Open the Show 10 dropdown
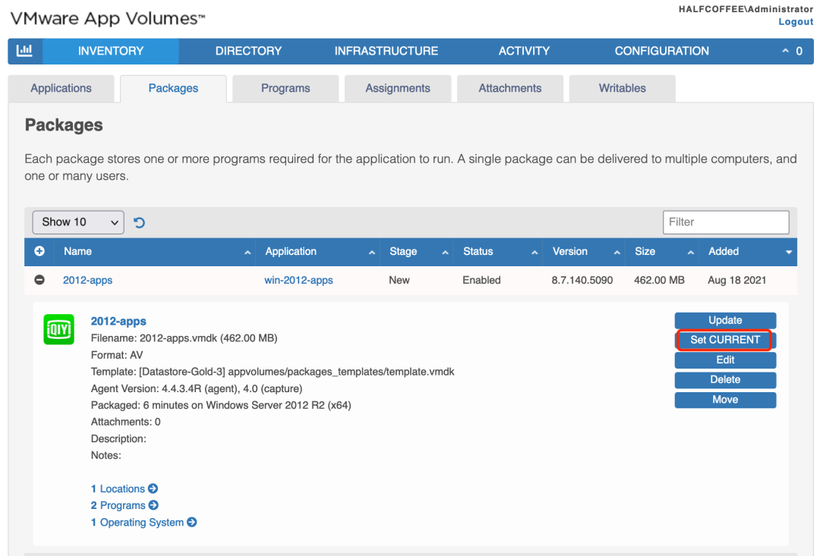The image size is (820, 556). (78, 222)
